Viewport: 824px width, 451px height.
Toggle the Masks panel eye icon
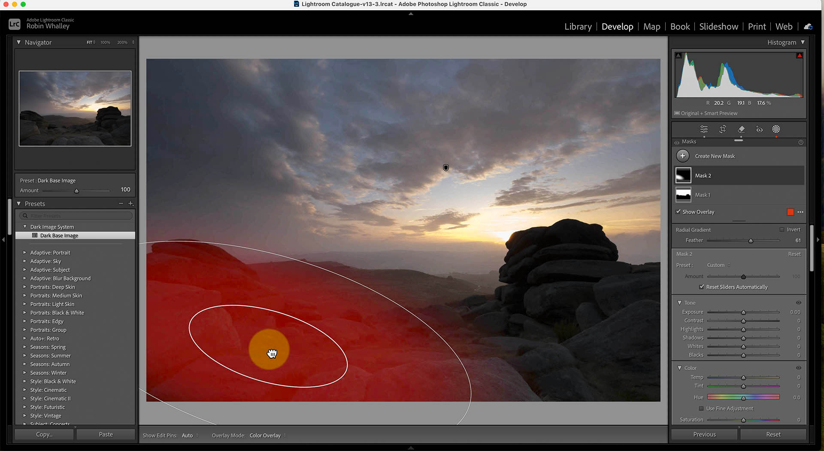[x=677, y=142]
